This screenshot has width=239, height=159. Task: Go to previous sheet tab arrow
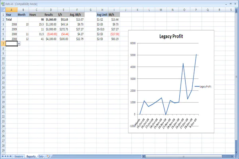click(5, 156)
